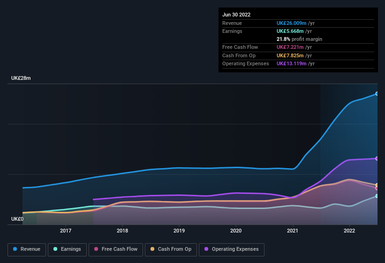The image size is (385, 263).
Task: Hide the Cash From Op series
Action: pos(171,249)
